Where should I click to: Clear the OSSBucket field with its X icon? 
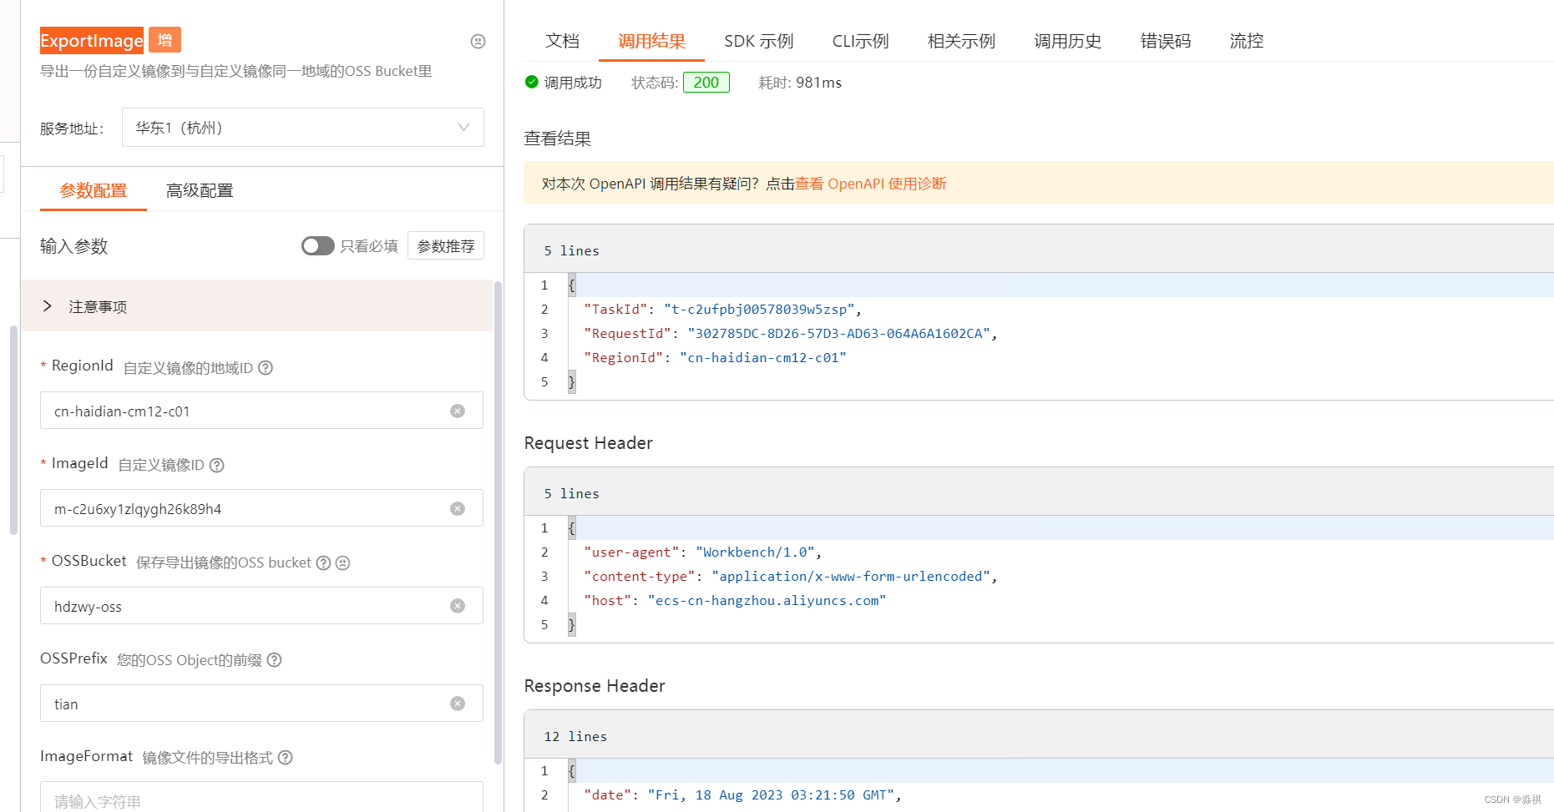[458, 606]
